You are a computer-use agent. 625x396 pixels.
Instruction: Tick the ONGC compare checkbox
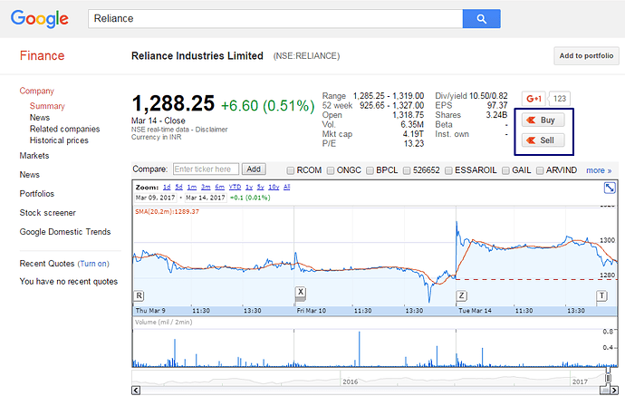331,170
